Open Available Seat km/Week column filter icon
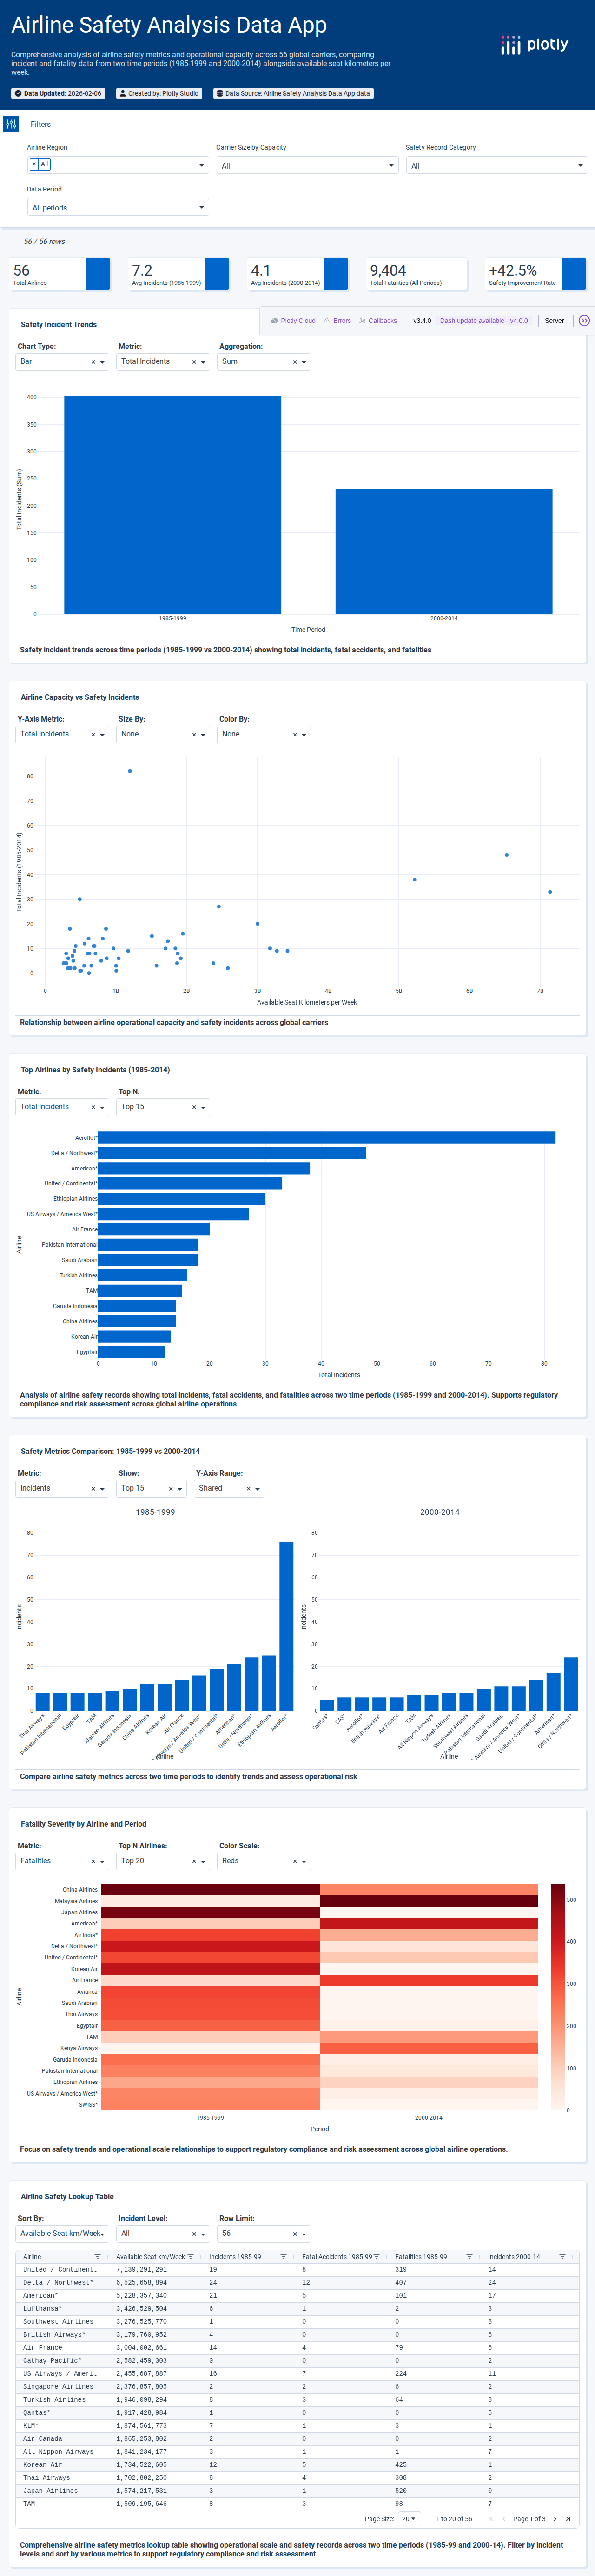Viewport: 595px width, 2576px height. click(x=190, y=2257)
